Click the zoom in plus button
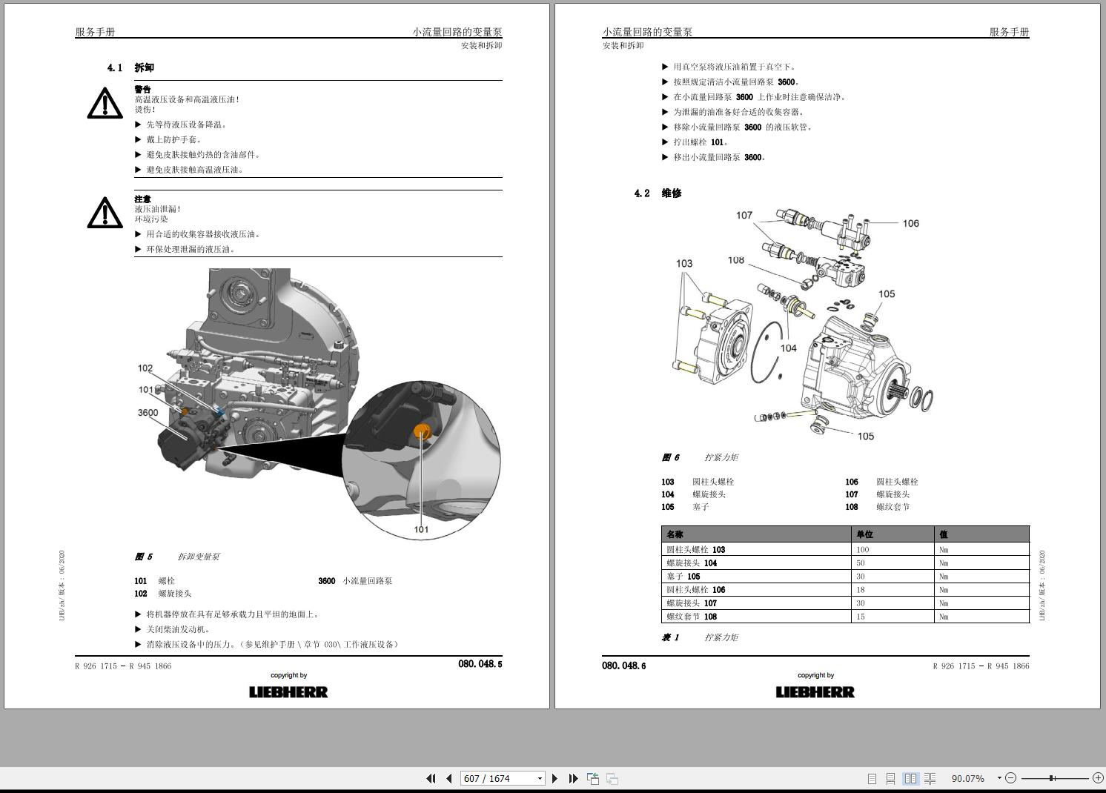1106x793 pixels. point(1098,778)
